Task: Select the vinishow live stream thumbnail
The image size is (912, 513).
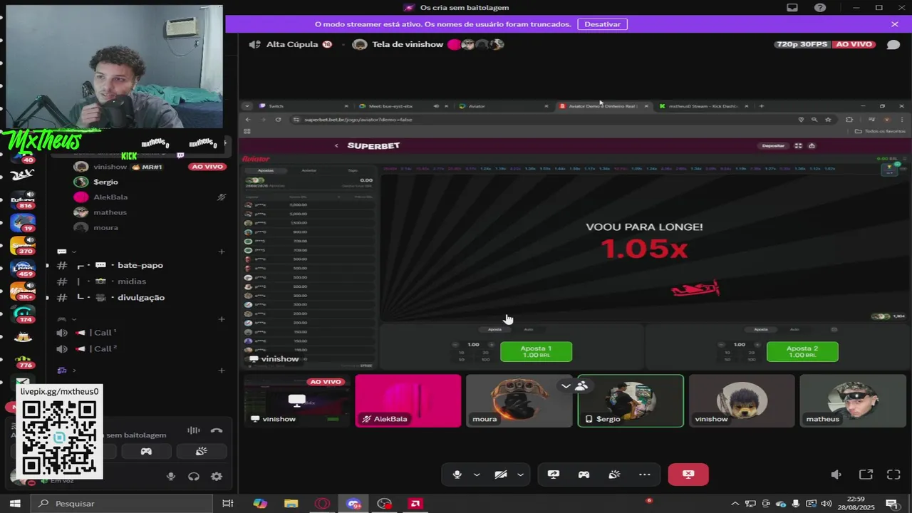Action: point(297,400)
